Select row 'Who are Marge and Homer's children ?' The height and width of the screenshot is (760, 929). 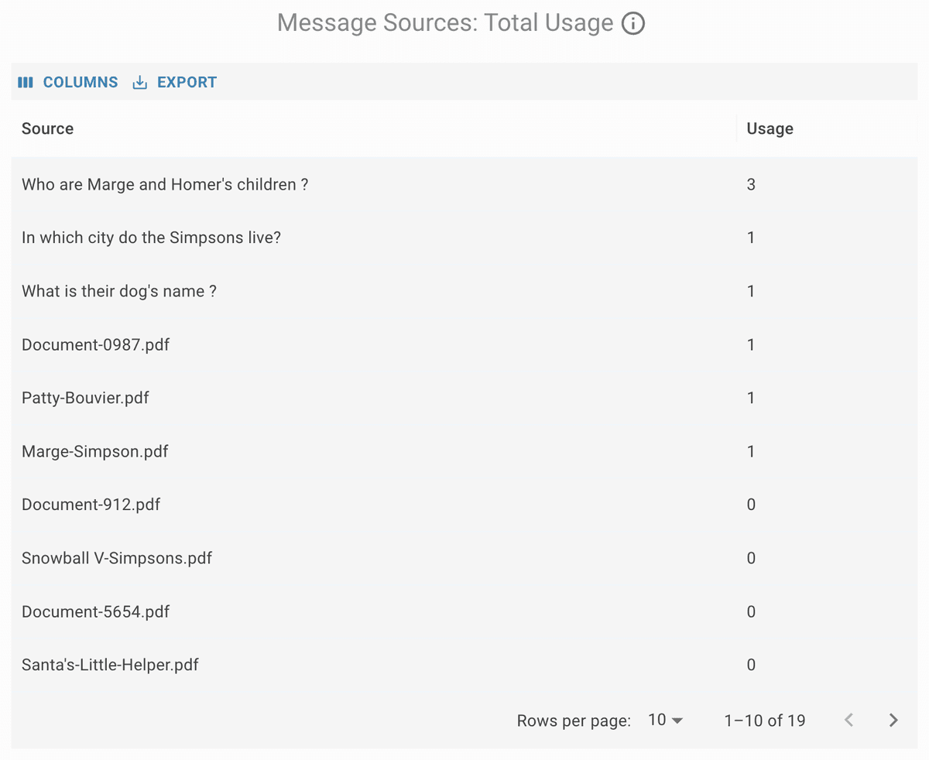point(464,184)
